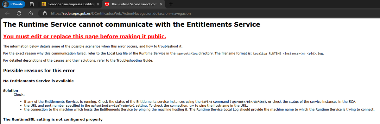Image resolution: width=380 pixels, height=124 pixels.
Task: Click 'Possible reasons for this error' heading
Action: 39,70
